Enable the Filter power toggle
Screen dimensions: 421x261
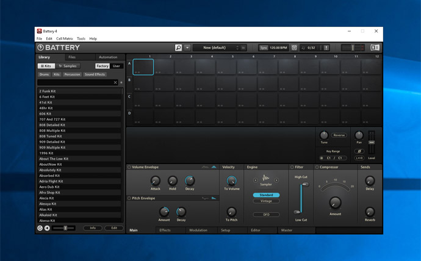click(x=292, y=167)
